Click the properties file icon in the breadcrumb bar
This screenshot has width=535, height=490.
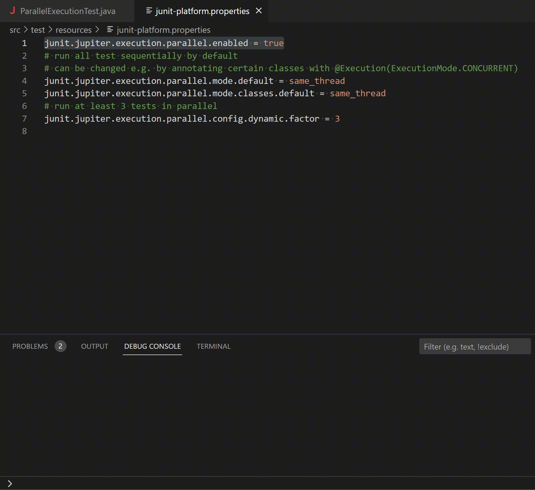tap(110, 30)
